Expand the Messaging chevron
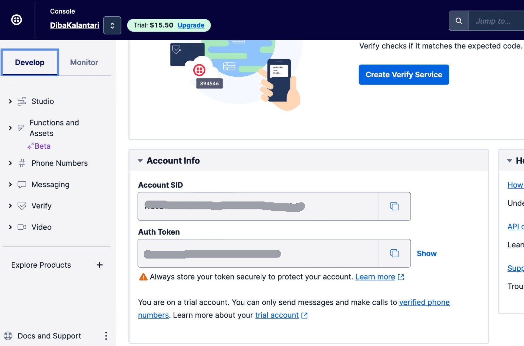 pos(10,184)
